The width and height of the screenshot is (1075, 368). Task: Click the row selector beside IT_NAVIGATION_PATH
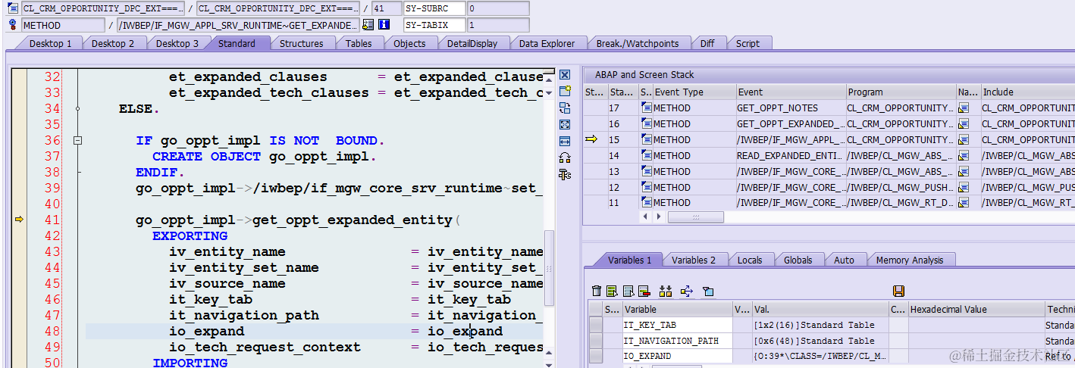[x=596, y=341]
